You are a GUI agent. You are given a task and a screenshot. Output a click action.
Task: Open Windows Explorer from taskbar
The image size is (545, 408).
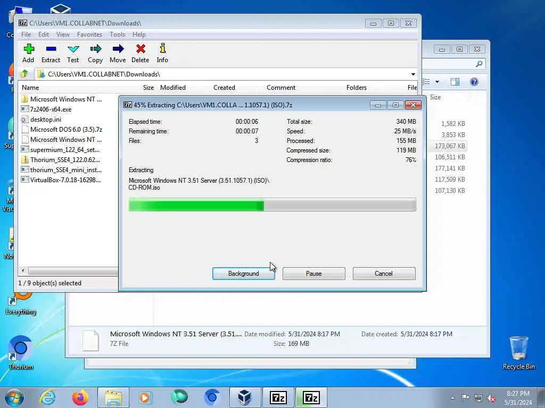click(113, 397)
